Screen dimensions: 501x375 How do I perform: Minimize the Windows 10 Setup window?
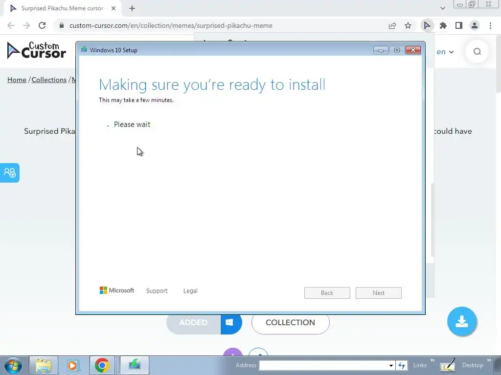381,50
